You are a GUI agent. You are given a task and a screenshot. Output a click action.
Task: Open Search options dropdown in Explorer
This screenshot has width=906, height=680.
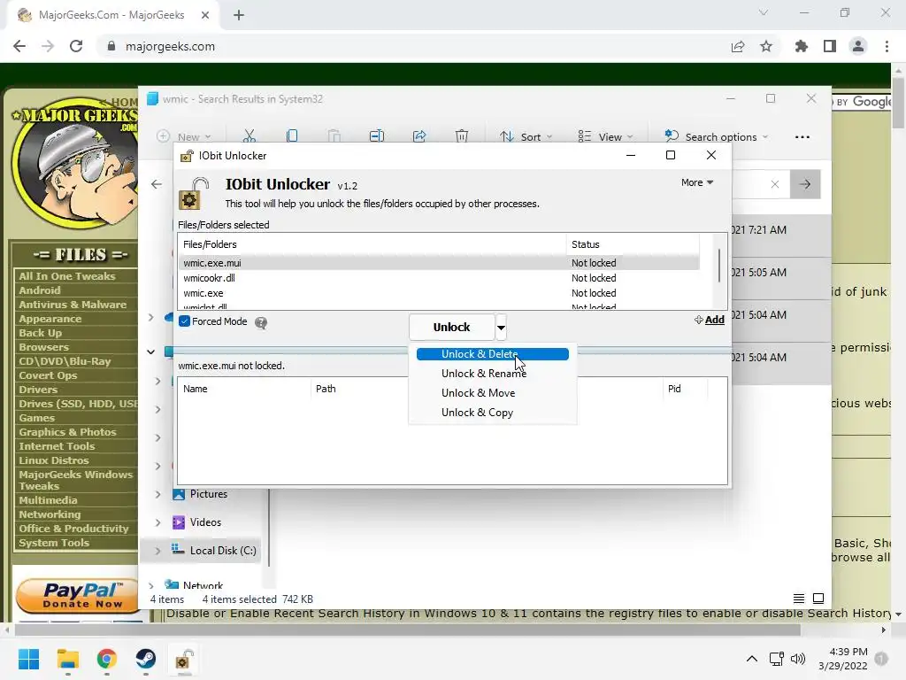pyautogui.click(x=717, y=137)
